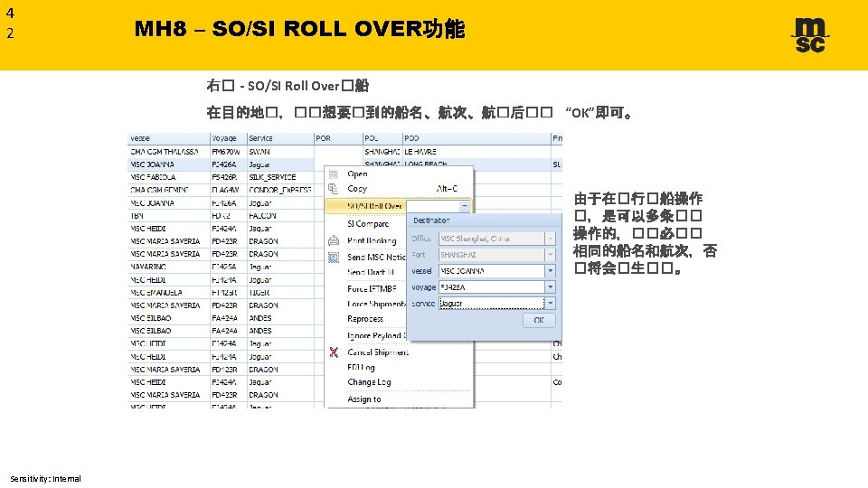Choose Reprocess from the context menu

365,319
